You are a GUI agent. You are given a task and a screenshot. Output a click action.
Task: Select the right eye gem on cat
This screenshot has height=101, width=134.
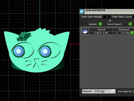(x=45, y=51)
